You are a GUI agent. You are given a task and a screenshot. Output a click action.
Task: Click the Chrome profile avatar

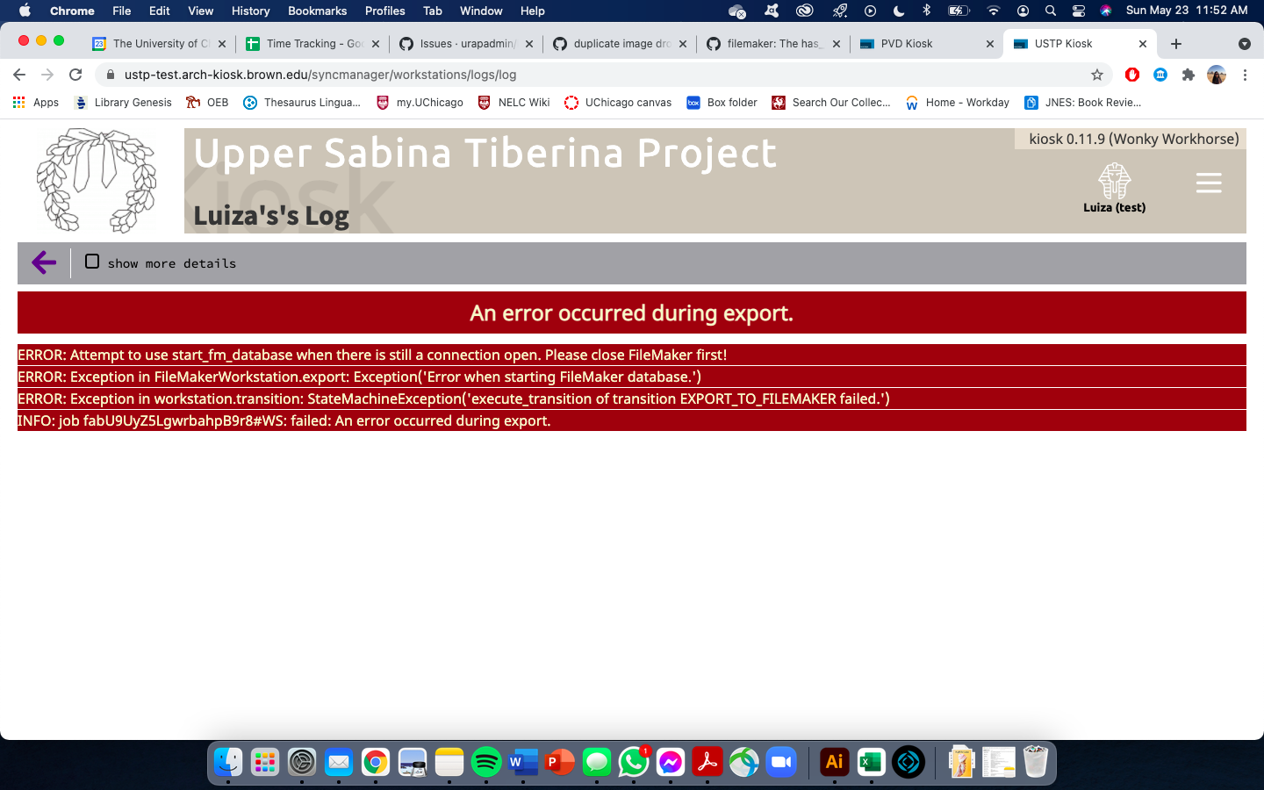click(x=1217, y=75)
